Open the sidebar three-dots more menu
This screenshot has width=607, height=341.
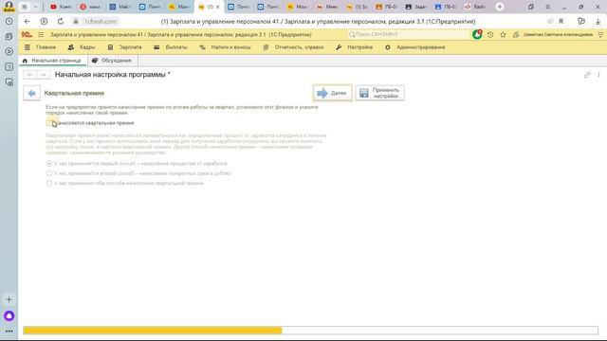[9, 332]
